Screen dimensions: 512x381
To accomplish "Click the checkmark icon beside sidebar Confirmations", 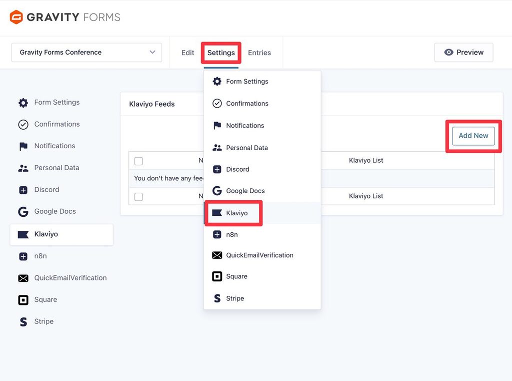I will click(x=23, y=125).
